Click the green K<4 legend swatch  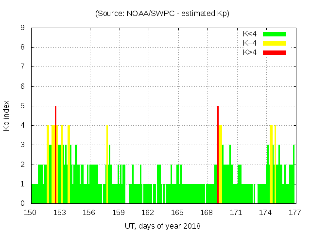click(x=275, y=34)
